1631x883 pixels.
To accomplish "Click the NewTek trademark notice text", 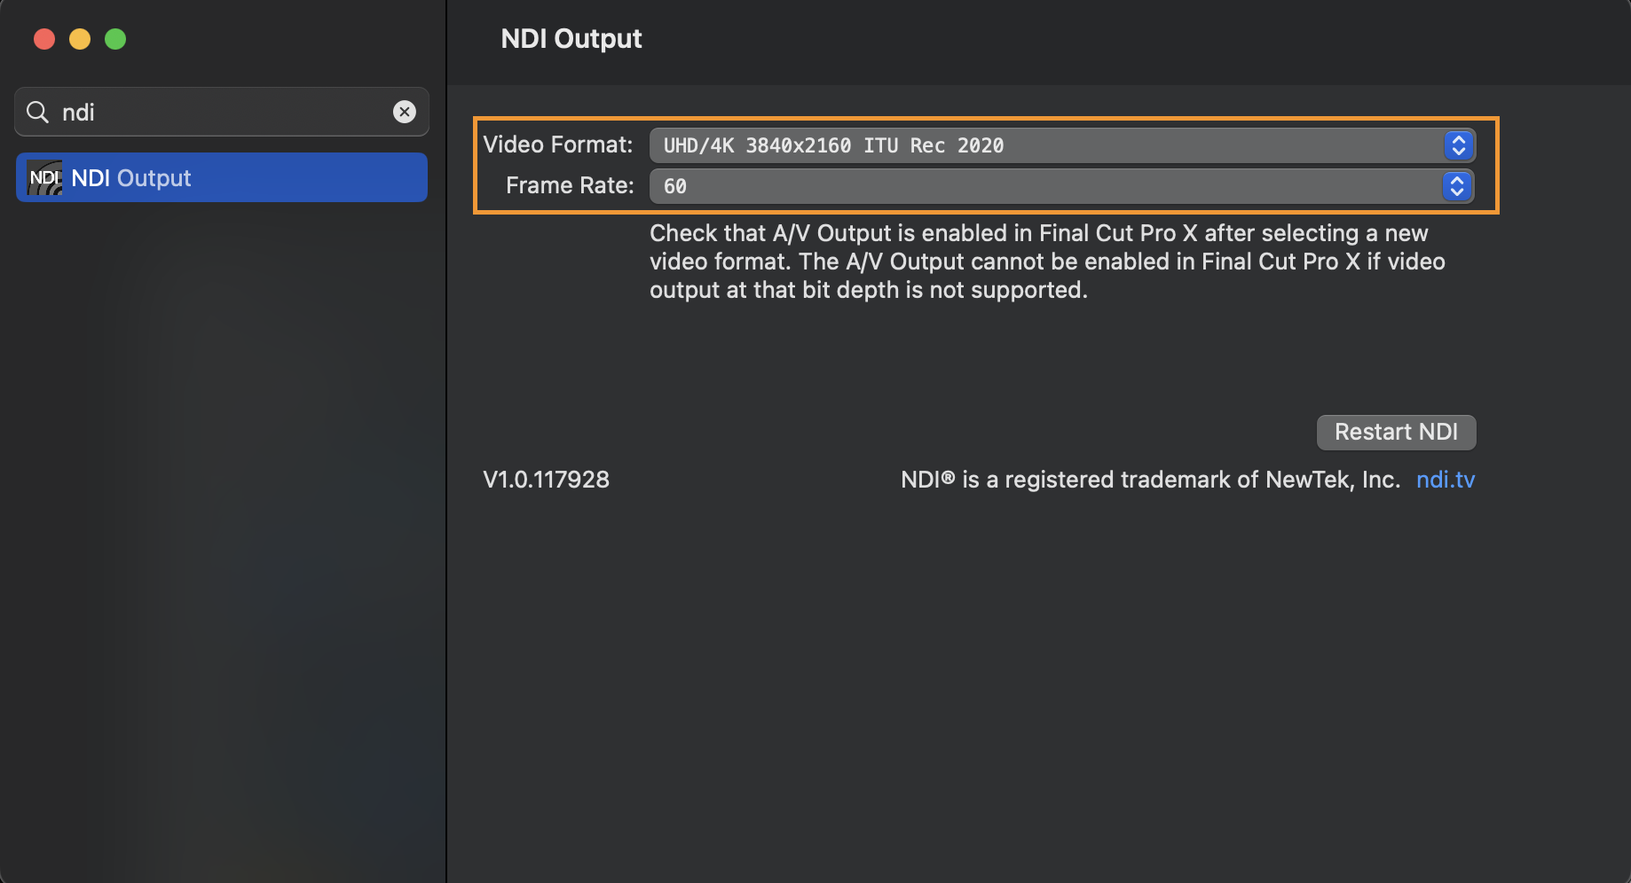I will point(1150,480).
